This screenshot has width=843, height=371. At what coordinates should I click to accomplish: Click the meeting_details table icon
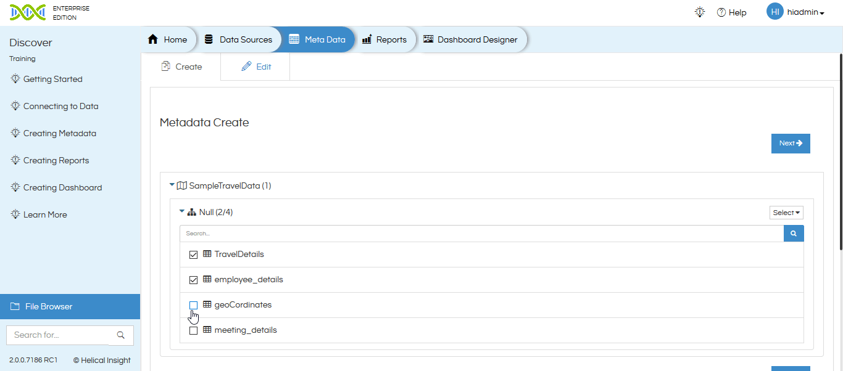pyautogui.click(x=207, y=330)
